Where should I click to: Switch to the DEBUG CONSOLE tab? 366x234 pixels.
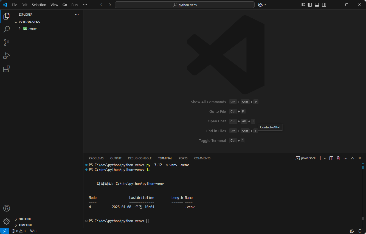point(140,158)
